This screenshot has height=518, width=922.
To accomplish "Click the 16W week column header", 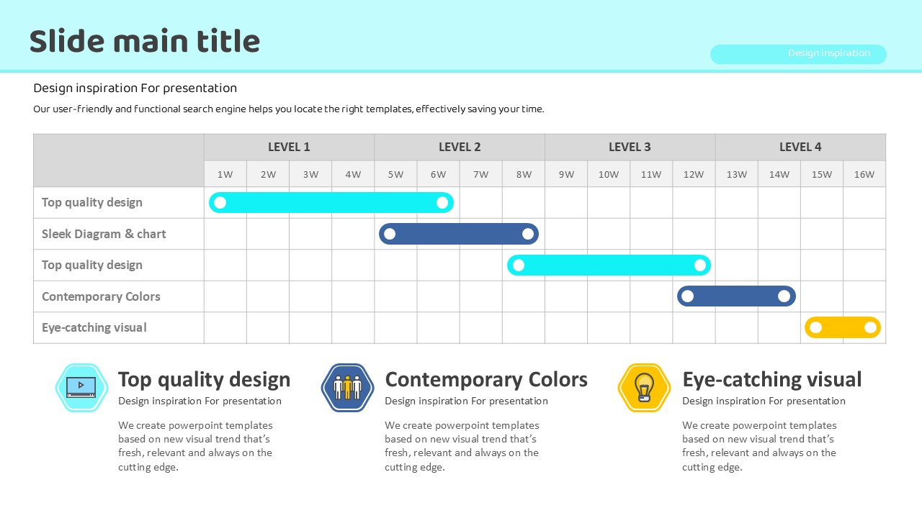I will tap(864, 174).
